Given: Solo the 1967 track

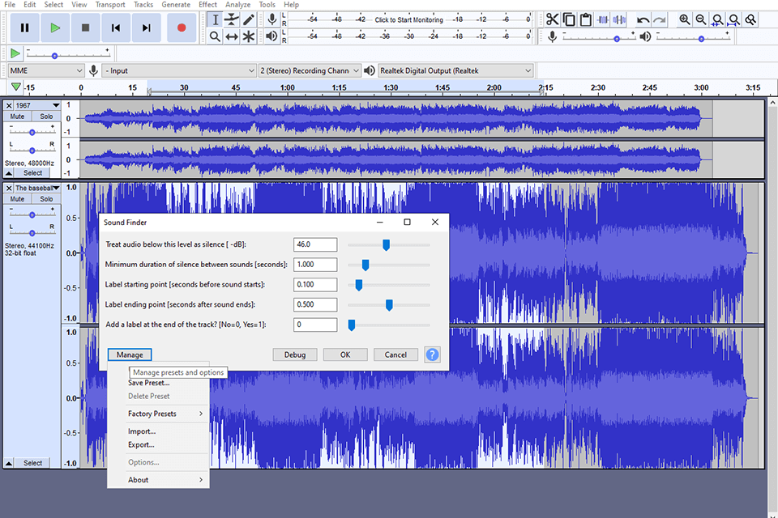Looking at the screenshot, I should (46, 117).
